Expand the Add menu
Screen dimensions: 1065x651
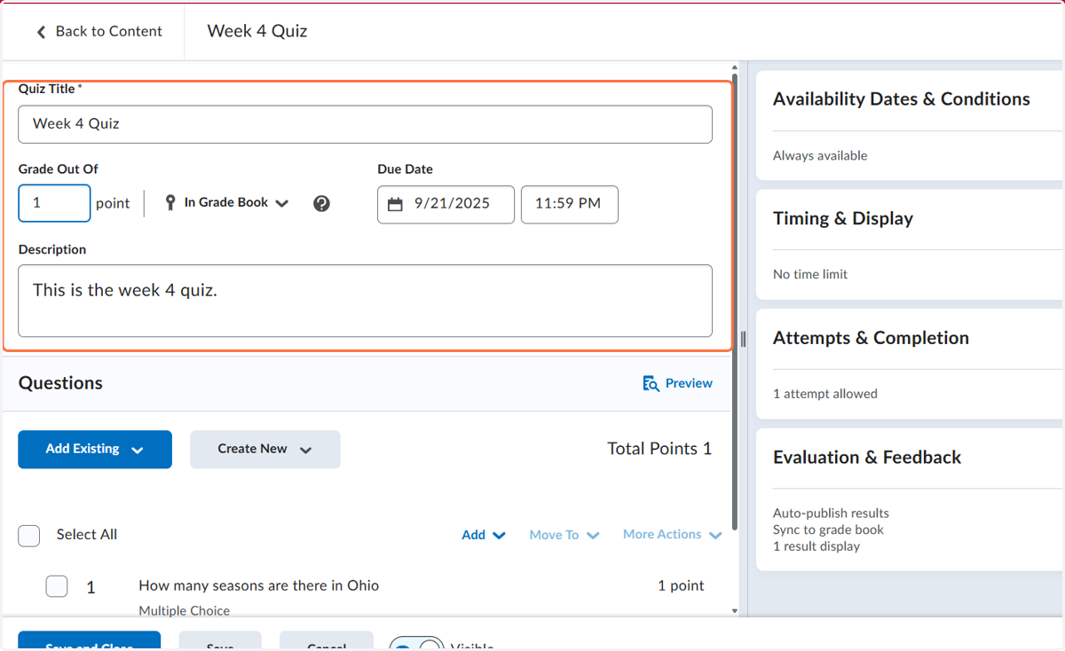[484, 535]
